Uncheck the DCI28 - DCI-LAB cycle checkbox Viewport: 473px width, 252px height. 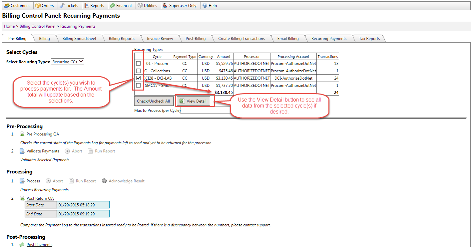138,78
